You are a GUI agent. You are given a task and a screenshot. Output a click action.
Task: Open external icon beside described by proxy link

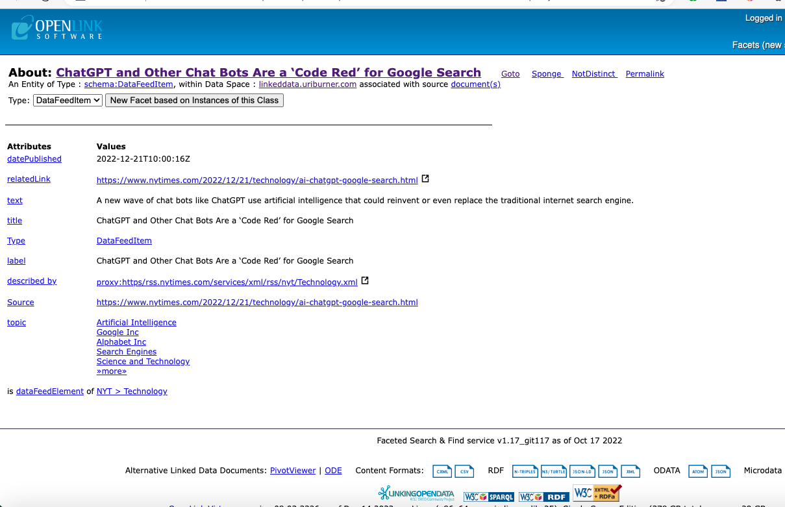[x=365, y=280]
